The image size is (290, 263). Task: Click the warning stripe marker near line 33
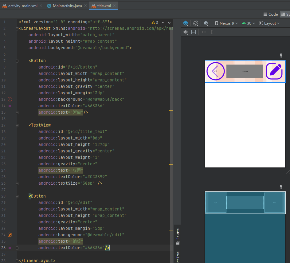point(171,230)
